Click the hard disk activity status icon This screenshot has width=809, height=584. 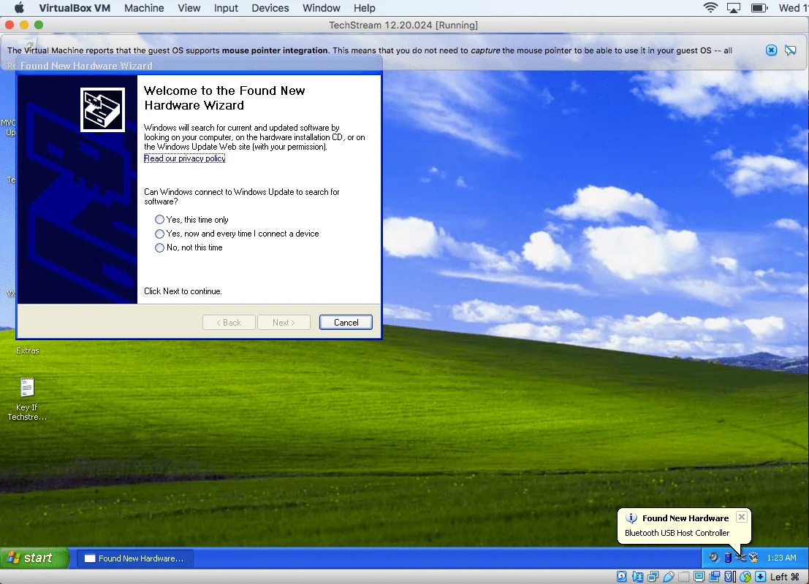click(622, 577)
